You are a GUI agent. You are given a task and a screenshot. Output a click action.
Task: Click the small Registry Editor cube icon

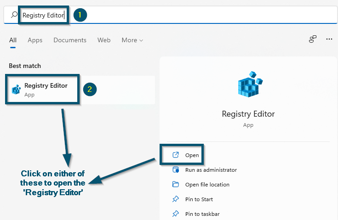pos(16,90)
